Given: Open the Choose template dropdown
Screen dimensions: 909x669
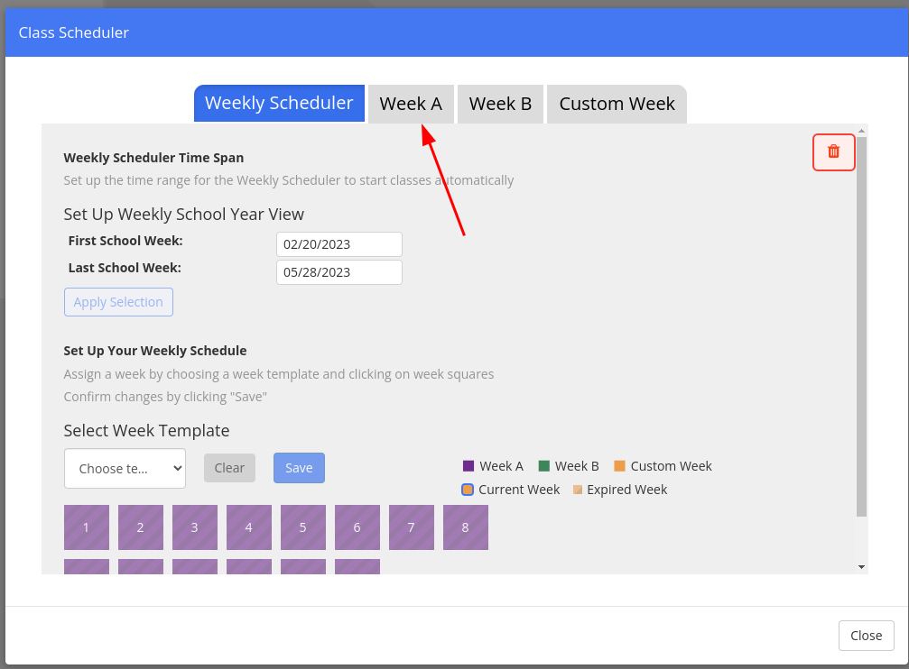Looking at the screenshot, I should 125,469.
